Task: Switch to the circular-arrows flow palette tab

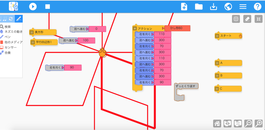Action: 11,19
